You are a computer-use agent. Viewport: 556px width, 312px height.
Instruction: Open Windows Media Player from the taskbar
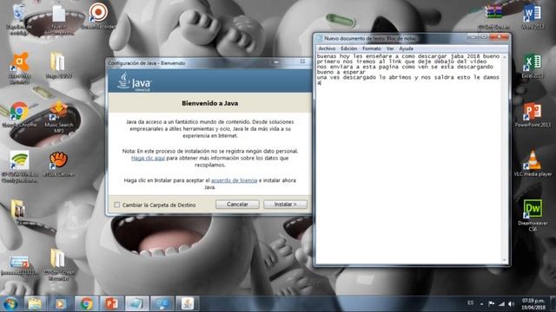[60, 303]
